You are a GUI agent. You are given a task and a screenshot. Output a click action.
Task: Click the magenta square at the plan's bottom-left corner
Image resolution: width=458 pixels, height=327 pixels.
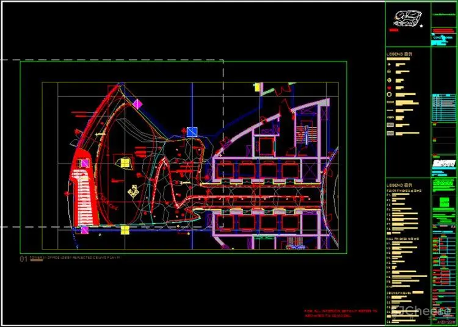[84, 231]
